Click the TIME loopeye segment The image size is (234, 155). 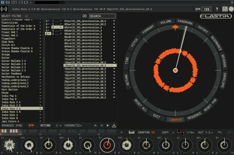tap(127, 61)
